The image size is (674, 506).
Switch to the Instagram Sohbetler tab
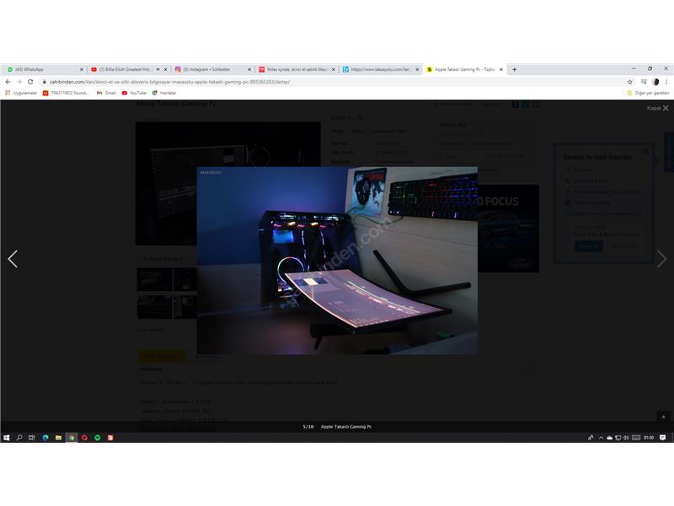(x=213, y=69)
